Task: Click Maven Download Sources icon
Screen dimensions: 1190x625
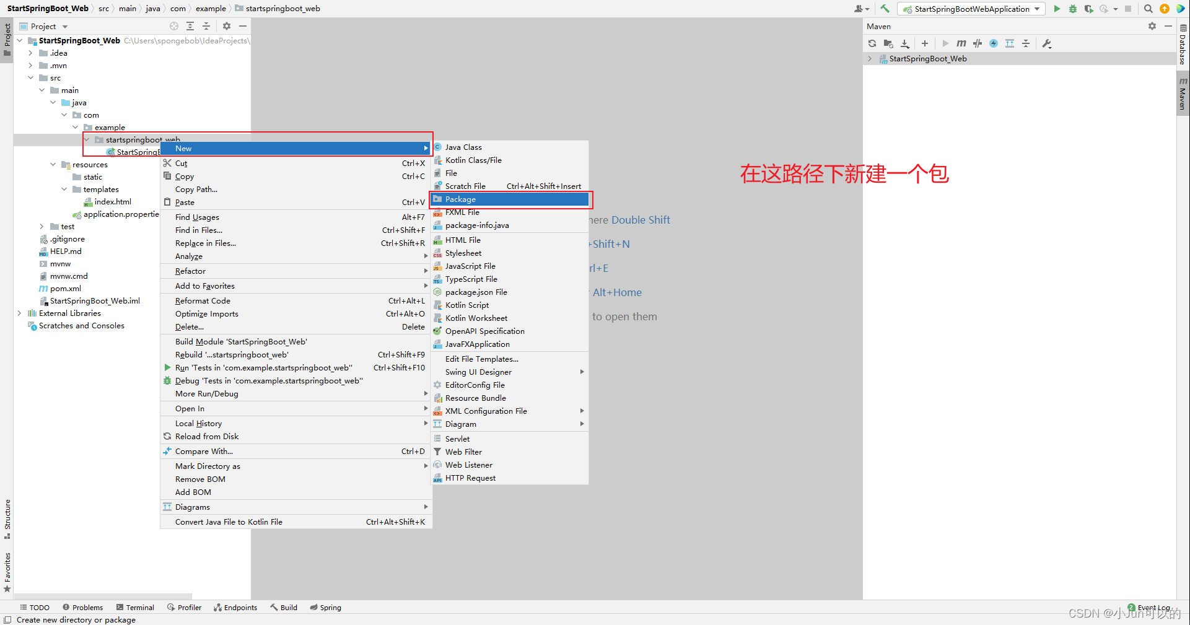Action: (905, 43)
